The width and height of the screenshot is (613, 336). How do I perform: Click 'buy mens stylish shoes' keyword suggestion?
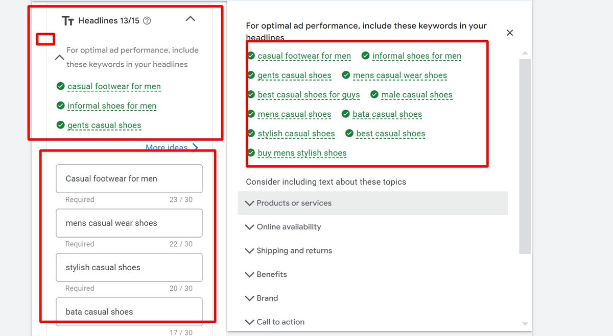pyautogui.click(x=302, y=152)
